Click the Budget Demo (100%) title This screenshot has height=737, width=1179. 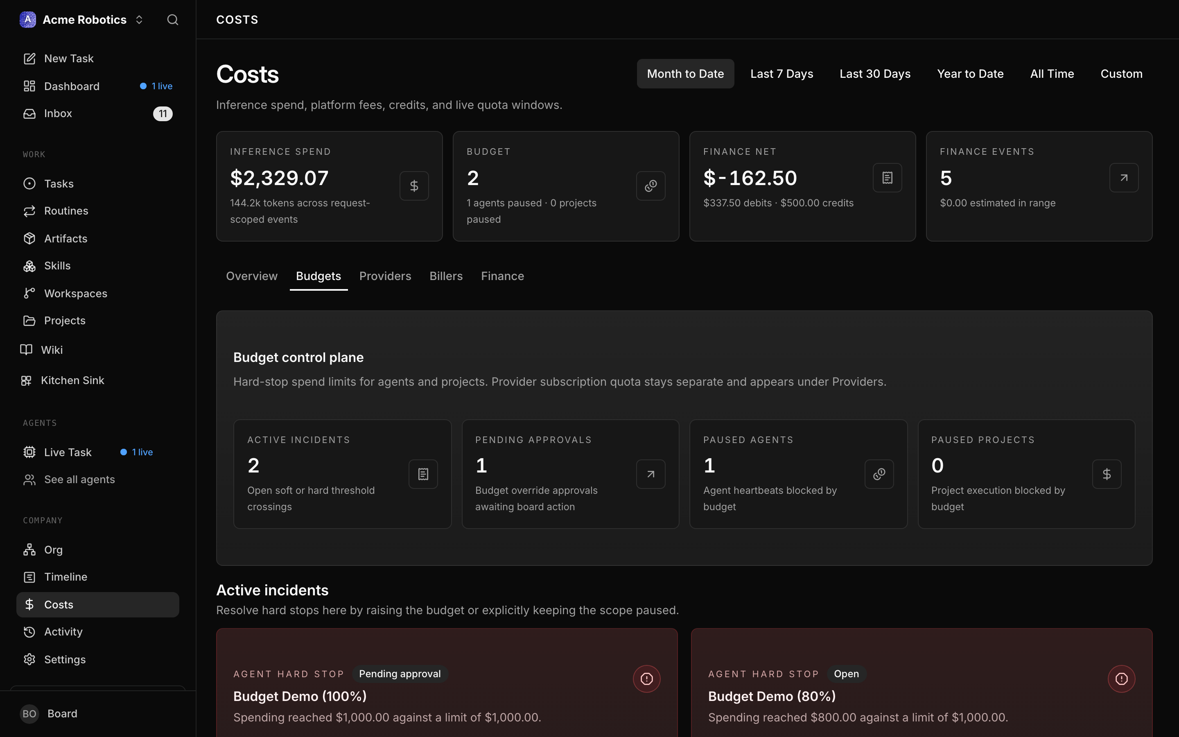[300, 696]
